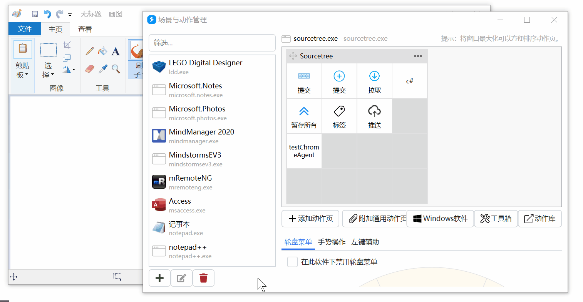Click the 标签 tag action tile
The height and width of the screenshot is (302, 583).
pos(339,116)
